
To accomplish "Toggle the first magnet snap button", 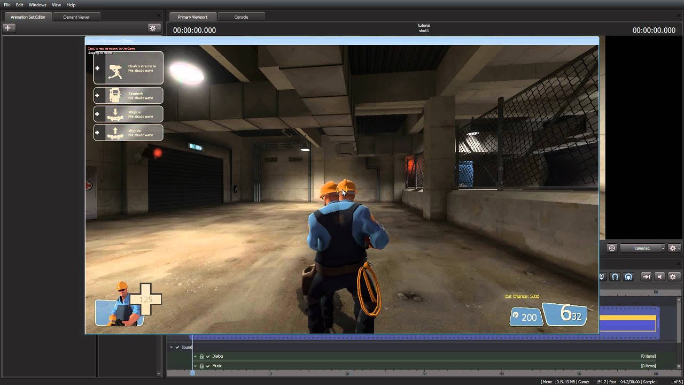I will point(615,276).
